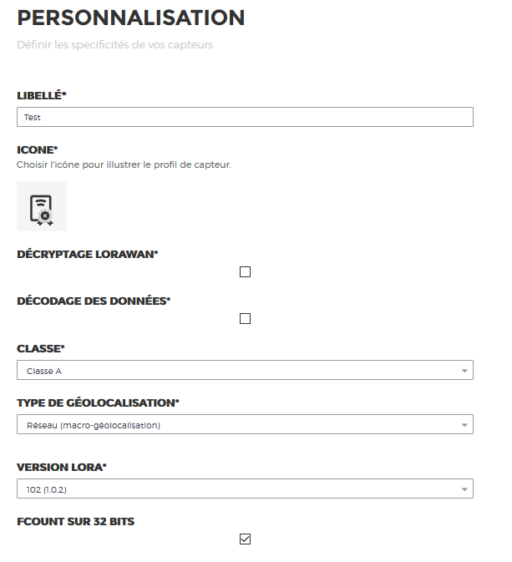Uncheck the FCount sur 32 bits checkbox
512x562 pixels.
(245, 539)
